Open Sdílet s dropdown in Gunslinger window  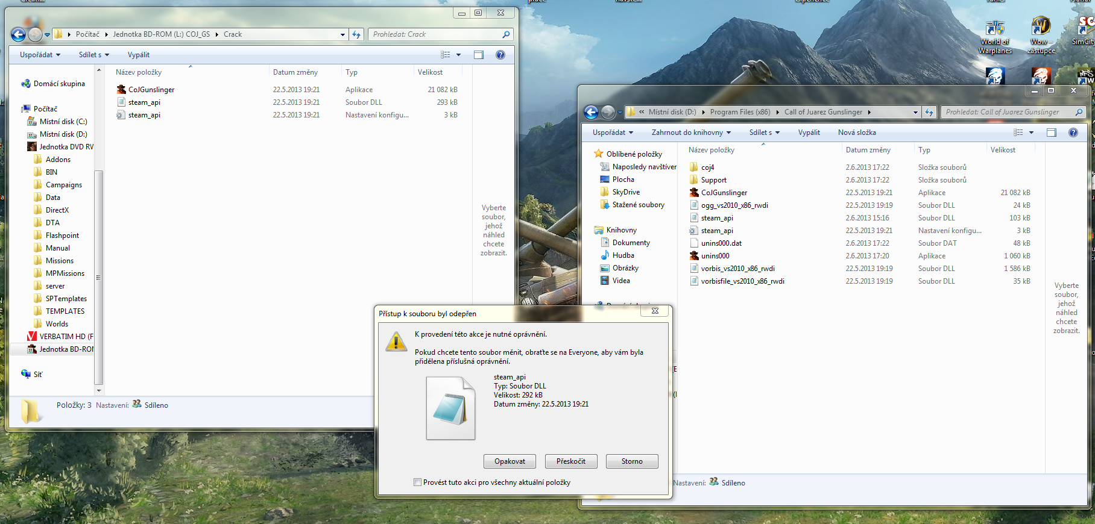(x=765, y=133)
